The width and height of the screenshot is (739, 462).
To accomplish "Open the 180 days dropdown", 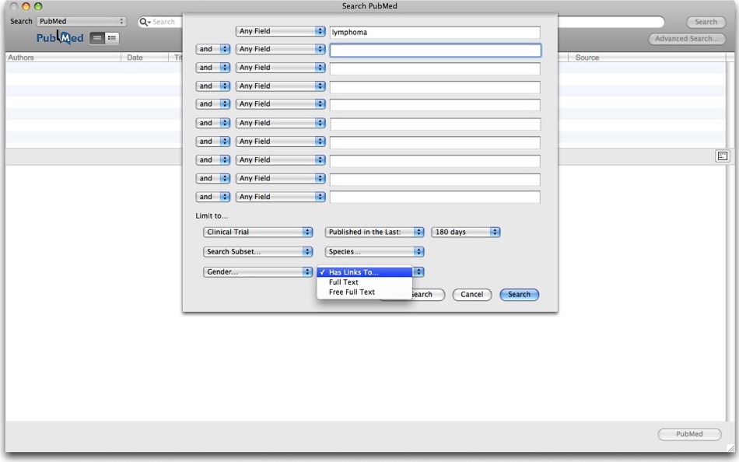I will tap(465, 232).
